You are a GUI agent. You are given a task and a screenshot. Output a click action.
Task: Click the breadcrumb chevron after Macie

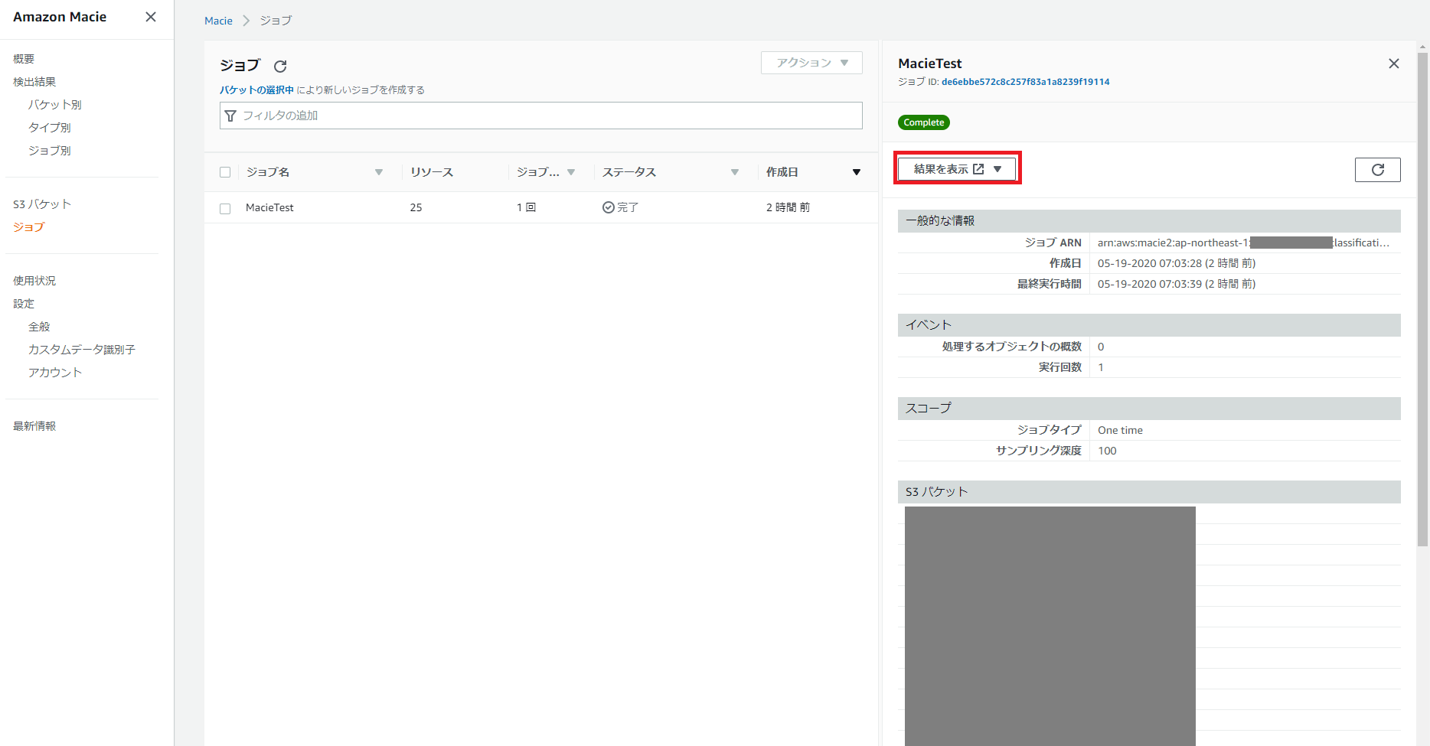pyautogui.click(x=246, y=21)
